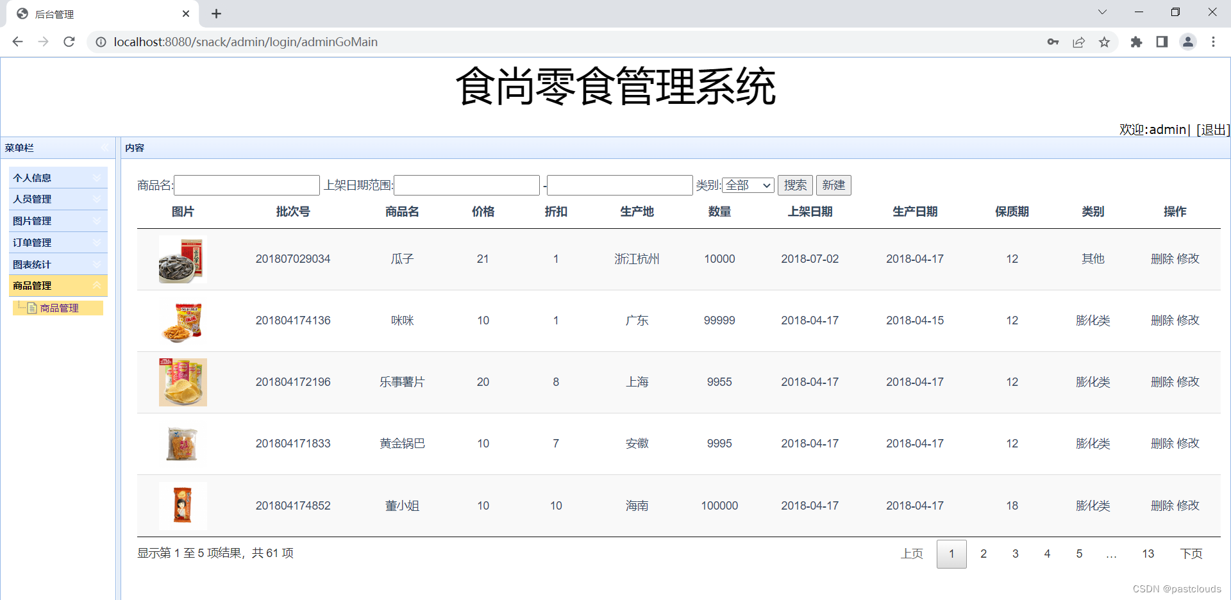1231x600 pixels.
Task: Open a new browser tab
Action: coord(217,13)
